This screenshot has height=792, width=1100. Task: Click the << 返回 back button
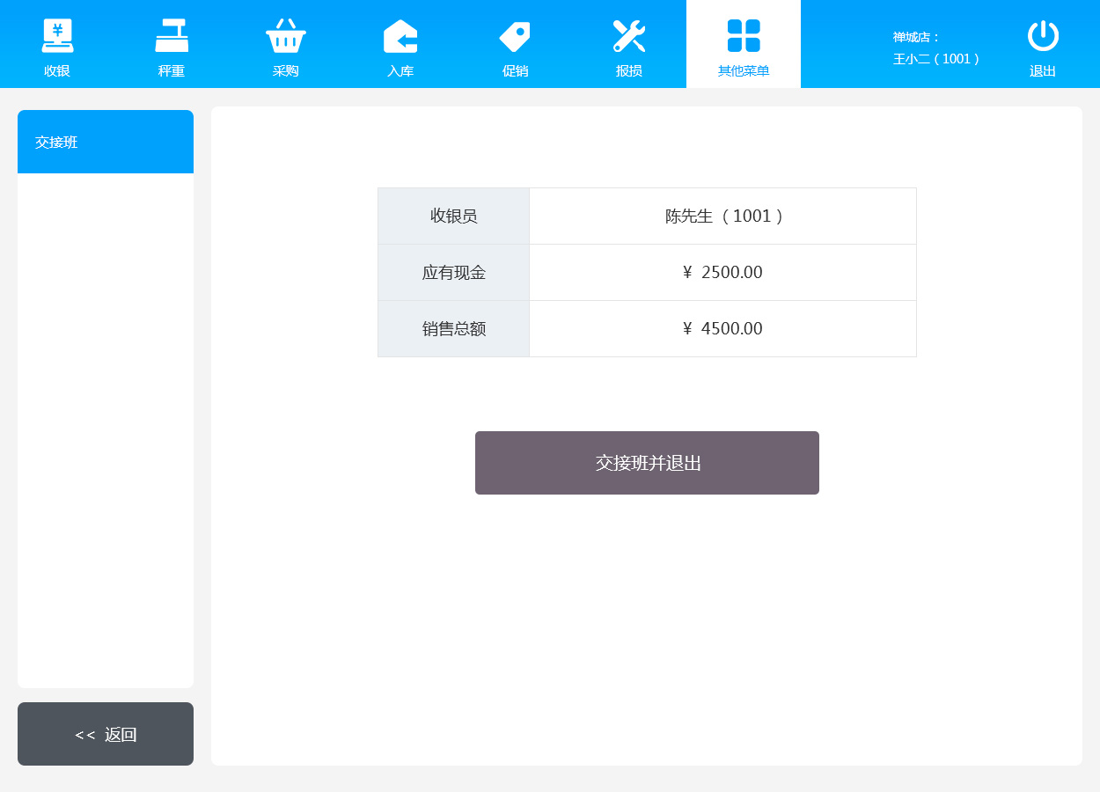pyautogui.click(x=106, y=734)
